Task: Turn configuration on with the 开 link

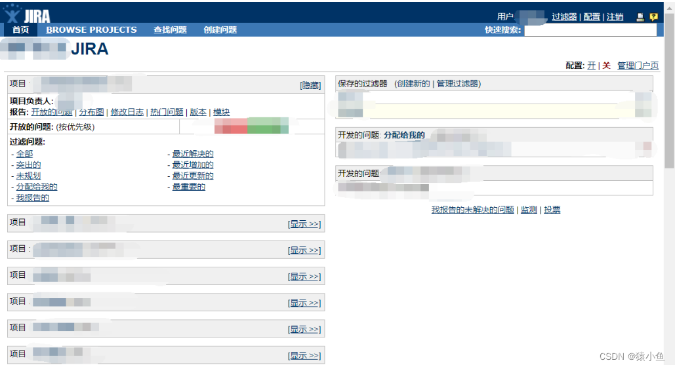Action: pyautogui.click(x=592, y=66)
